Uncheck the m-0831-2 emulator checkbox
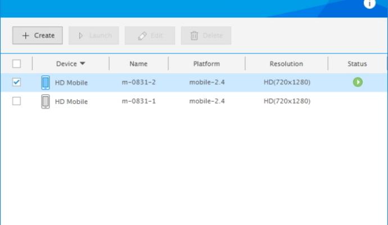This screenshot has height=225, width=388. (x=16, y=82)
